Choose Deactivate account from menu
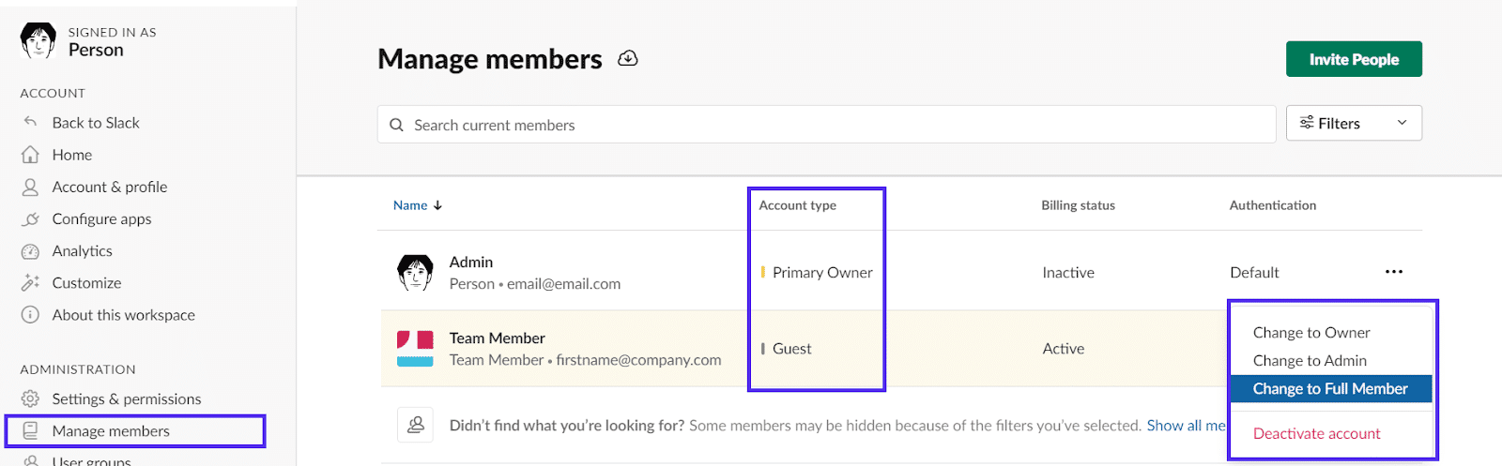Image resolution: width=1502 pixels, height=466 pixels. tap(1316, 434)
